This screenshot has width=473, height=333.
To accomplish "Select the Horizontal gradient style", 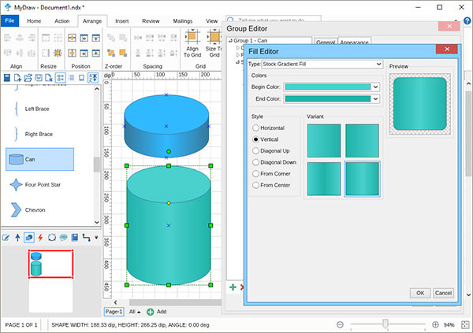I will tap(255, 128).
